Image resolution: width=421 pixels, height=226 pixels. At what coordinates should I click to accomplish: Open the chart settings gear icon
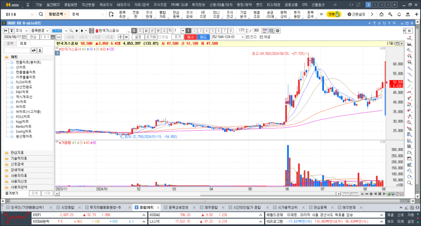click(x=278, y=31)
